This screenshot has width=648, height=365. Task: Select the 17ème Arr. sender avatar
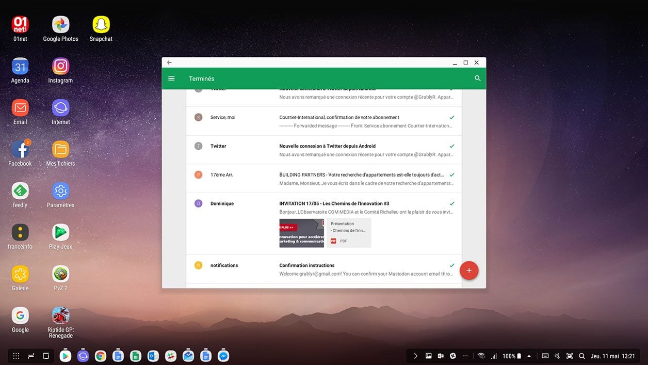coord(198,175)
